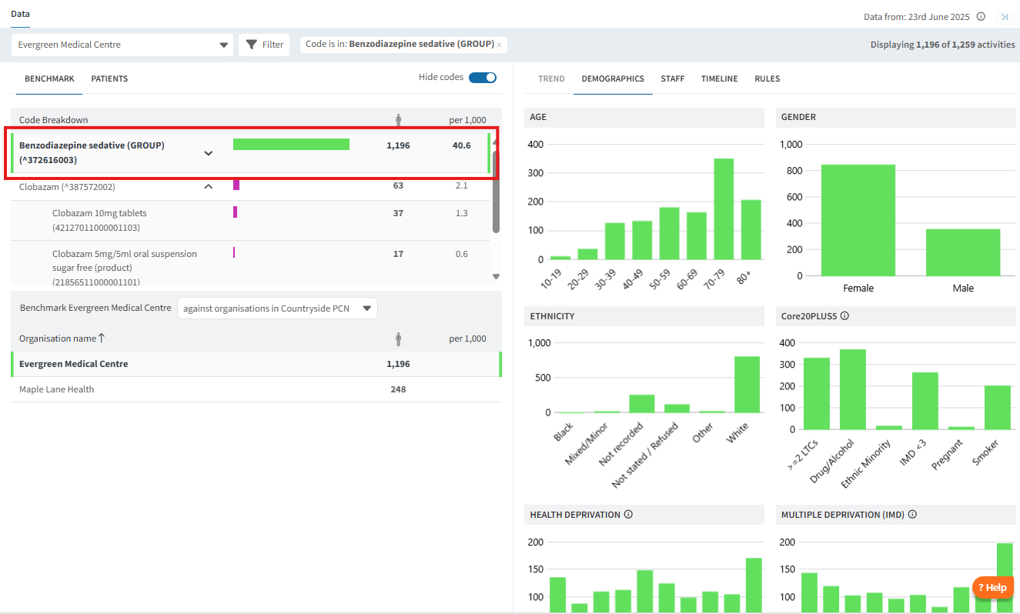
Task: Open the Staff tab
Action: pos(673,78)
